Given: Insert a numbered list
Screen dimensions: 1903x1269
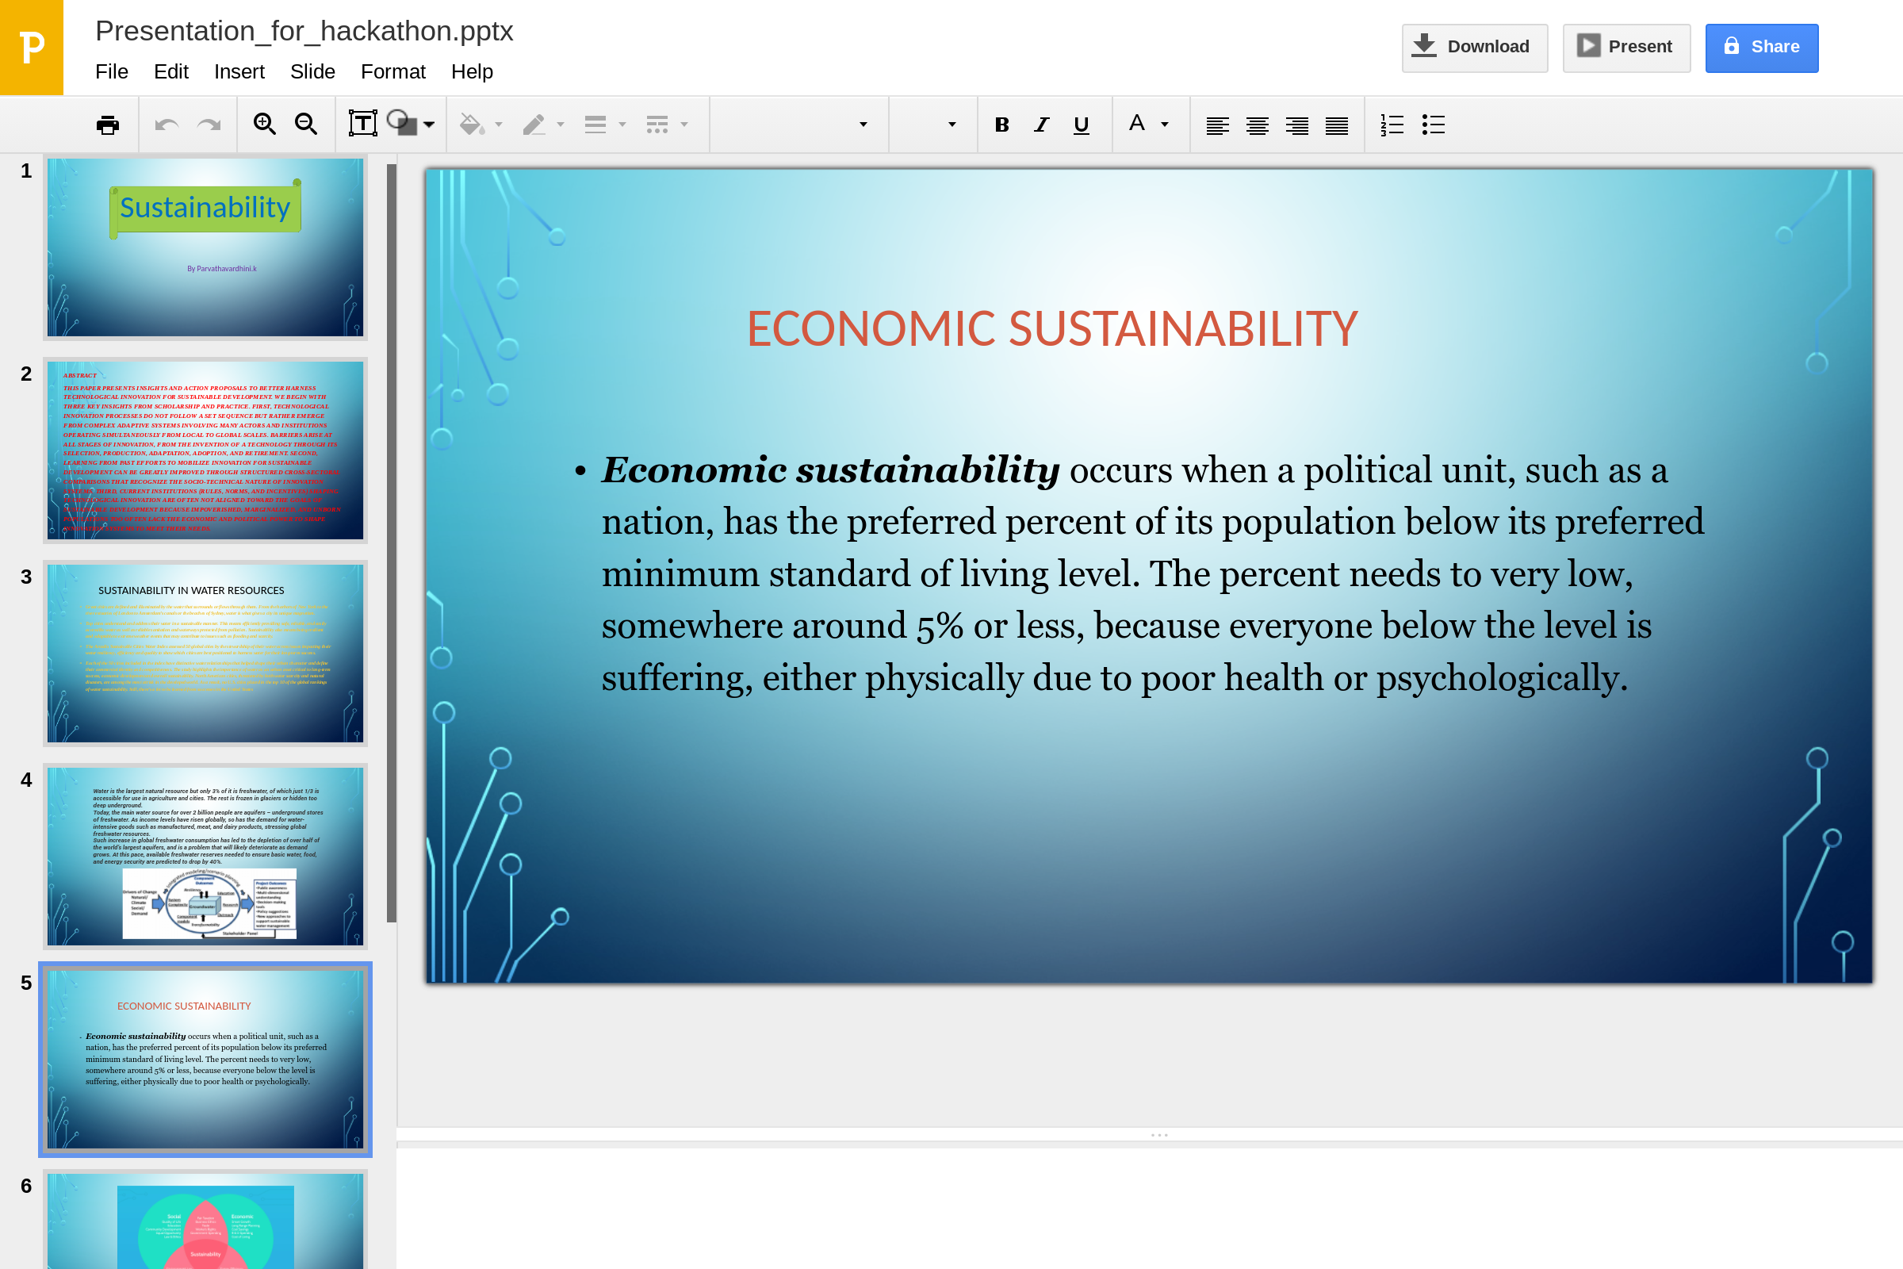Looking at the screenshot, I should [1392, 125].
